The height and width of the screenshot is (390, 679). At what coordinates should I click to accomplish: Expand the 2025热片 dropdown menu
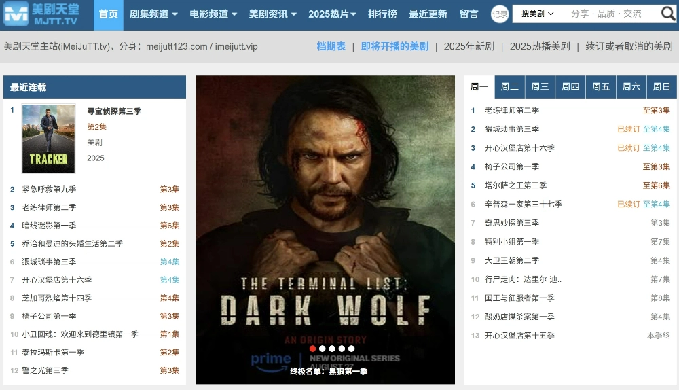(x=332, y=14)
